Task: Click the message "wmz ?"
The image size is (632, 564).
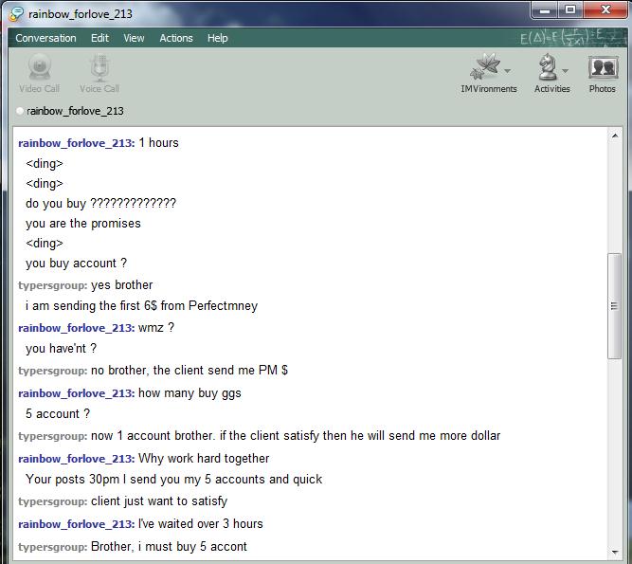Action: click(156, 328)
